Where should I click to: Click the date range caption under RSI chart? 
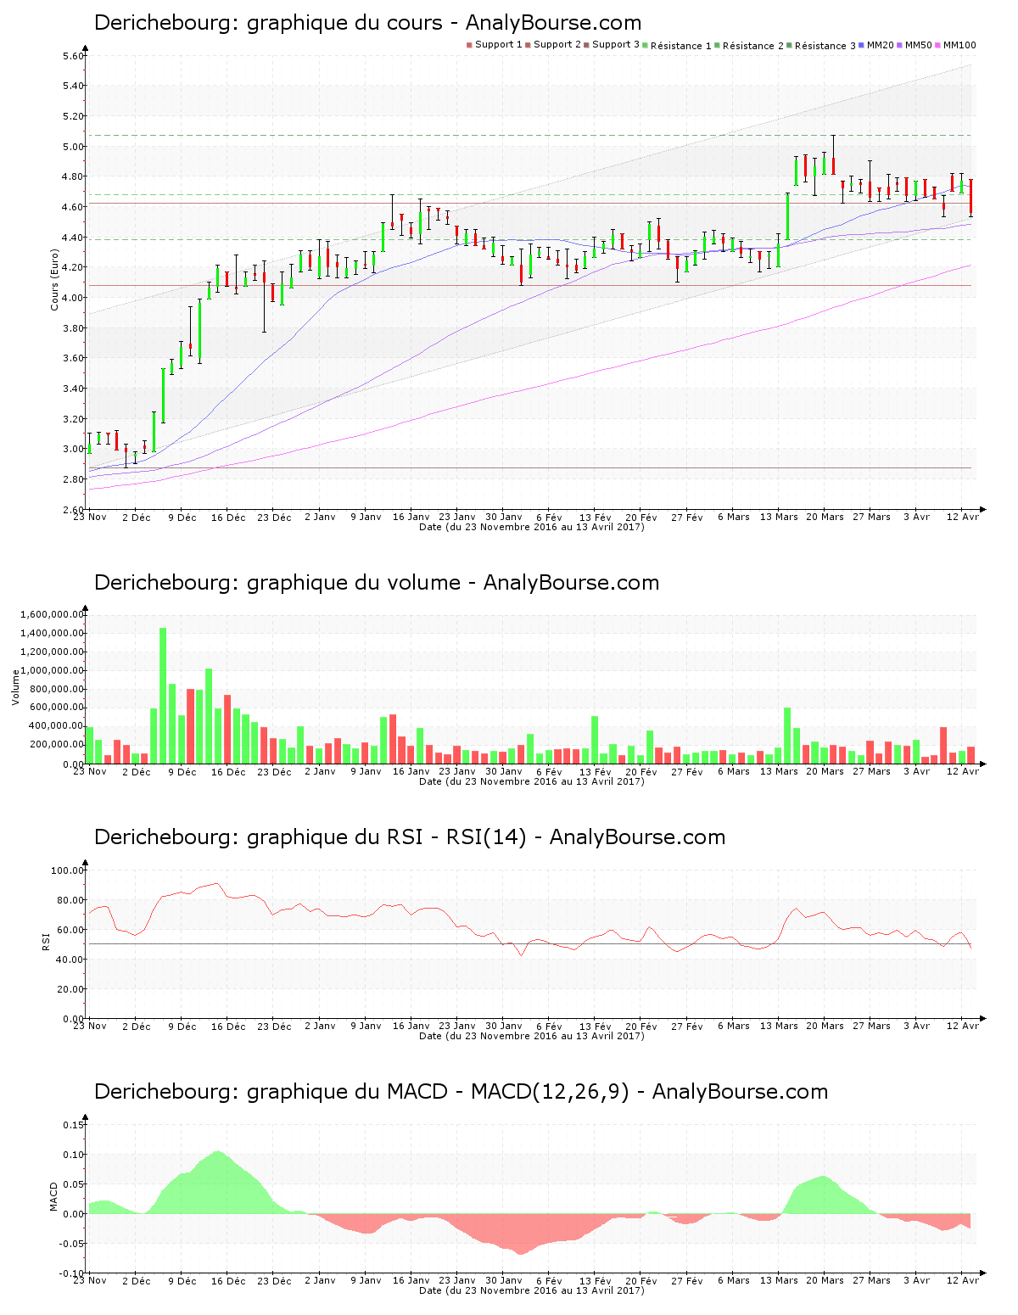click(x=532, y=1036)
